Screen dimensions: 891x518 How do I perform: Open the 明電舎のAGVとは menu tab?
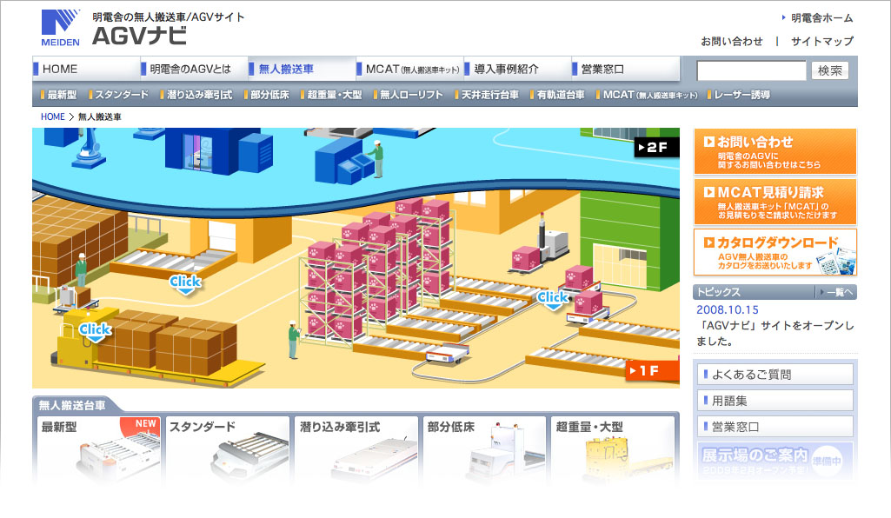[x=194, y=70]
